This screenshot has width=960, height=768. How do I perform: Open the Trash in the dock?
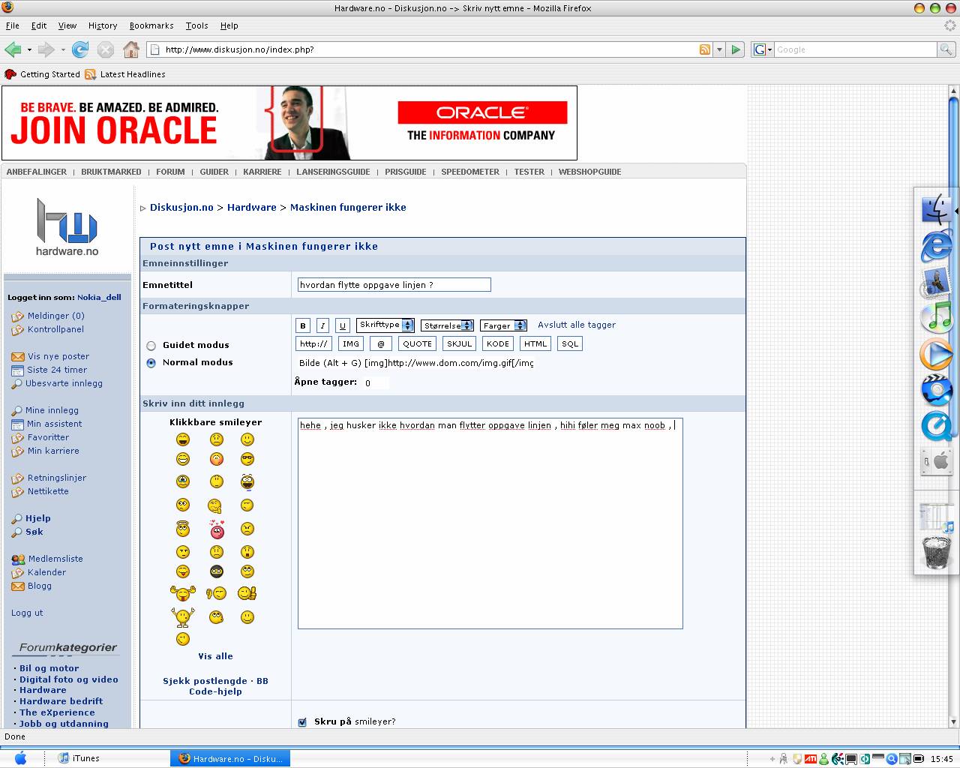(937, 553)
